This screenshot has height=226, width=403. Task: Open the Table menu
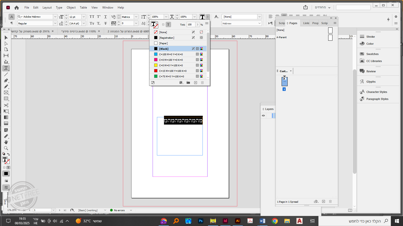(x=83, y=8)
